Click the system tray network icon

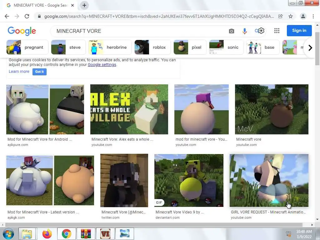[x=288, y=234]
